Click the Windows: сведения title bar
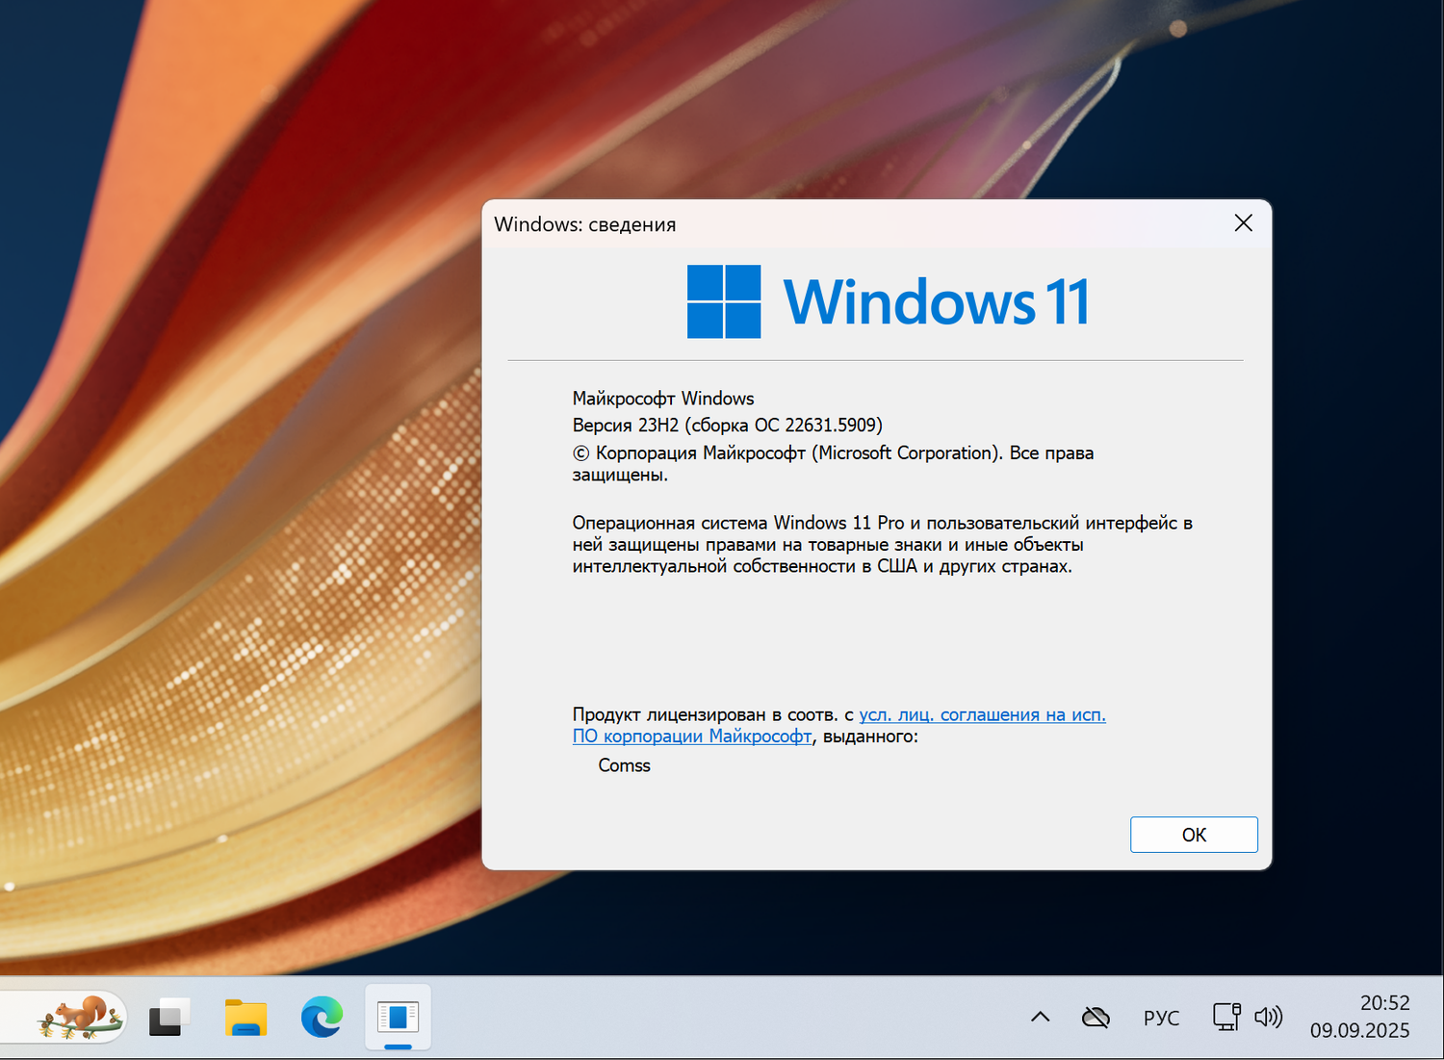This screenshot has height=1060, width=1444. (770, 223)
